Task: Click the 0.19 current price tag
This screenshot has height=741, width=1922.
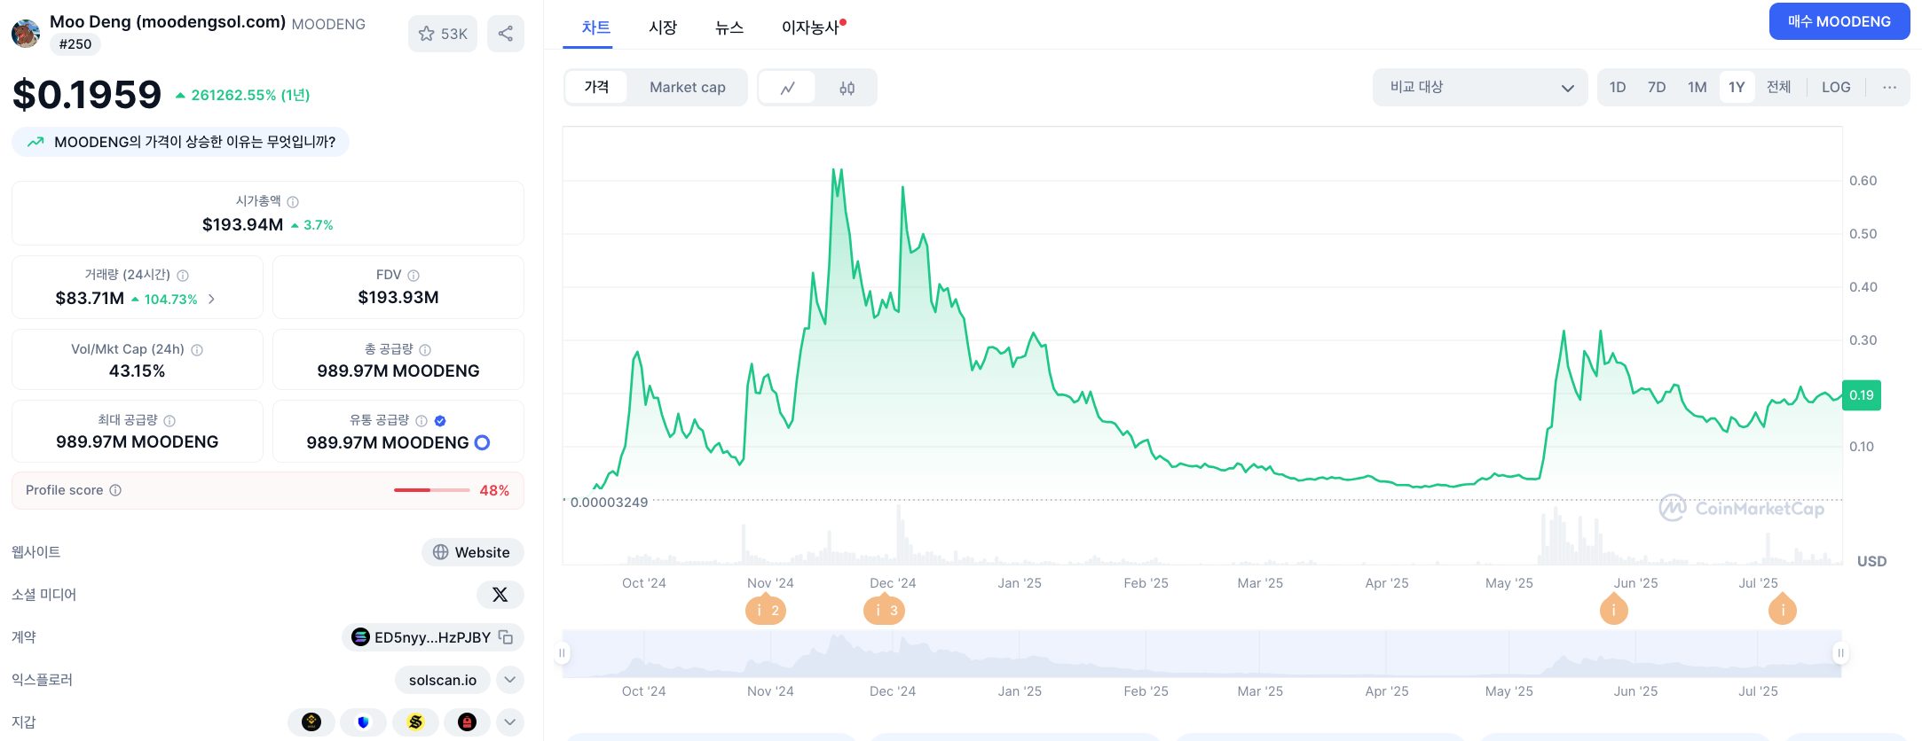Action: coord(1862,395)
